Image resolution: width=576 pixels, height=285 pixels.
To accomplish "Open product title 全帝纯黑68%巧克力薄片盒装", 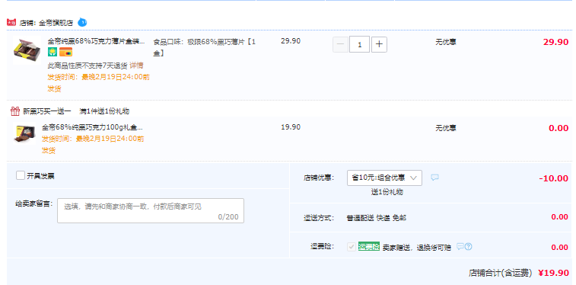I will (96, 41).
